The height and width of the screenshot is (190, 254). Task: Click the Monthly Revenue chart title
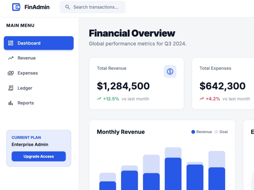pyautogui.click(x=121, y=132)
